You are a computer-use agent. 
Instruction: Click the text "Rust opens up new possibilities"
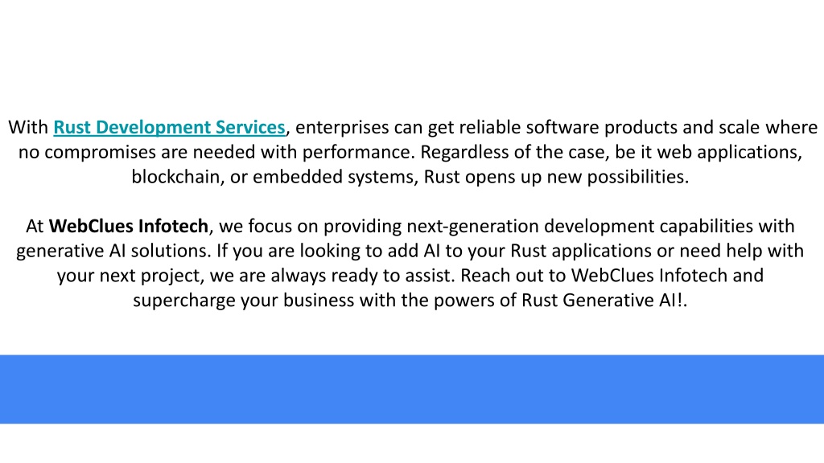tap(555, 177)
